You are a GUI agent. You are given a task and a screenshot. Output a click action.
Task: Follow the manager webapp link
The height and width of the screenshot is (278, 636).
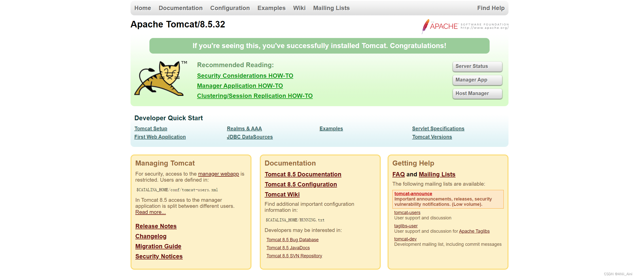[x=218, y=174]
